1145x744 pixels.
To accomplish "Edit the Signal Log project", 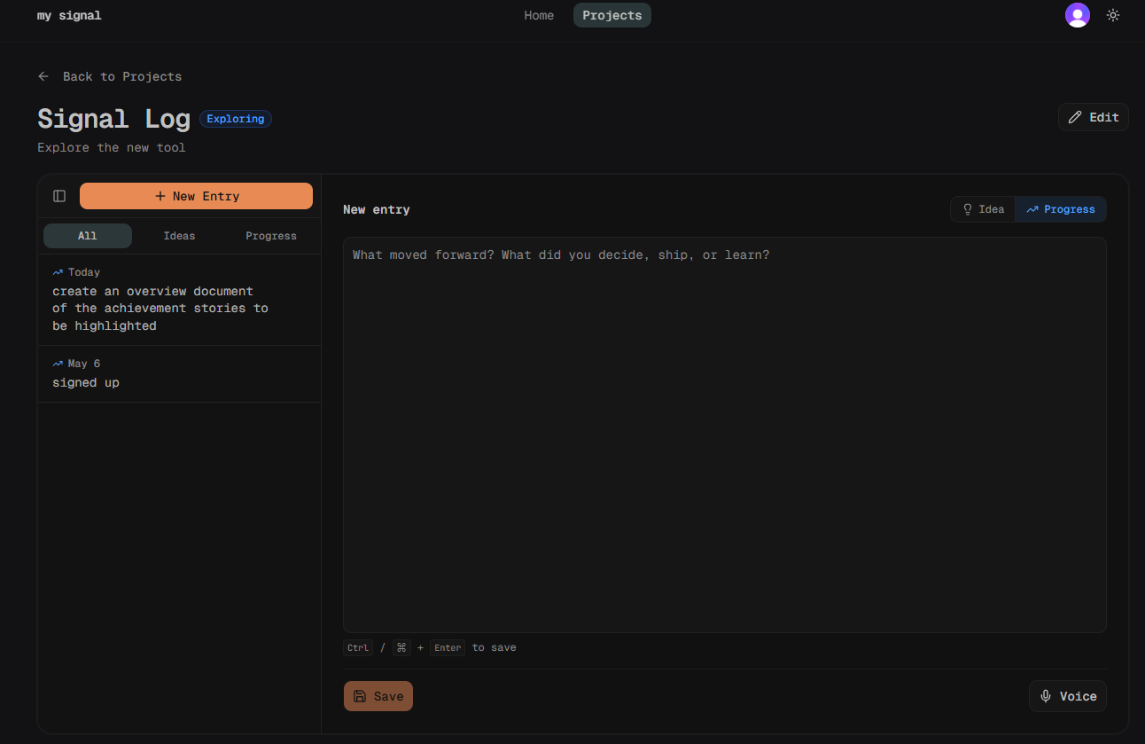I will pyautogui.click(x=1094, y=117).
